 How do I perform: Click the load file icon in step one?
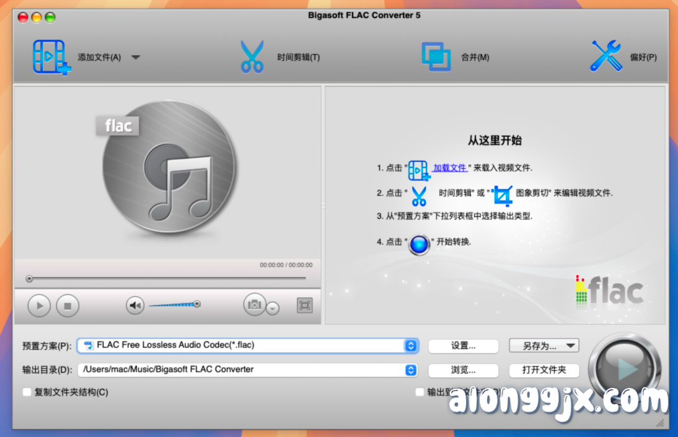click(x=418, y=169)
